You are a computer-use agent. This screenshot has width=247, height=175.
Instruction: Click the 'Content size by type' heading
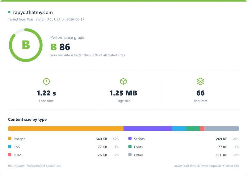coord(27,120)
